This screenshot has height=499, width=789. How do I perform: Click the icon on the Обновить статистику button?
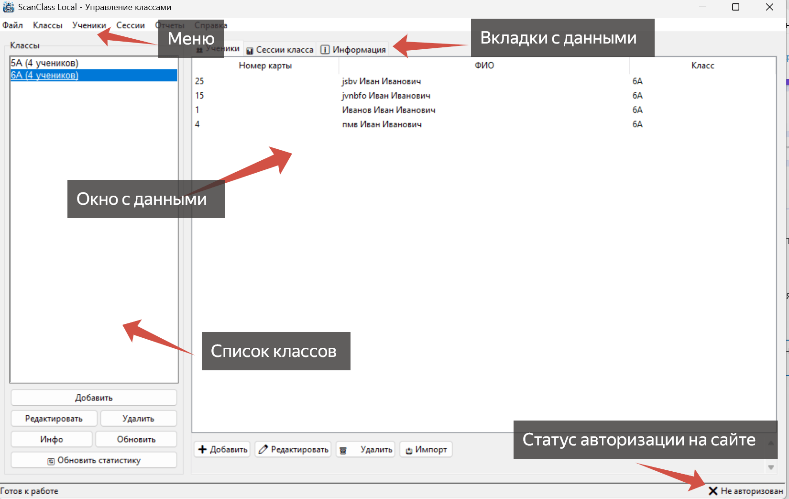pyautogui.click(x=51, y=461)
